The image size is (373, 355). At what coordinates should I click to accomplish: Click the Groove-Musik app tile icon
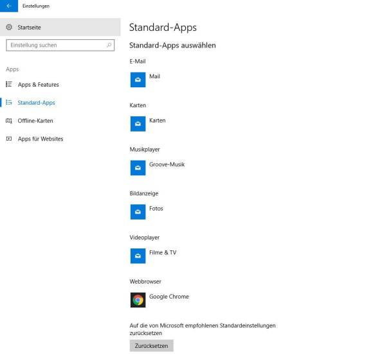point(138,168)
